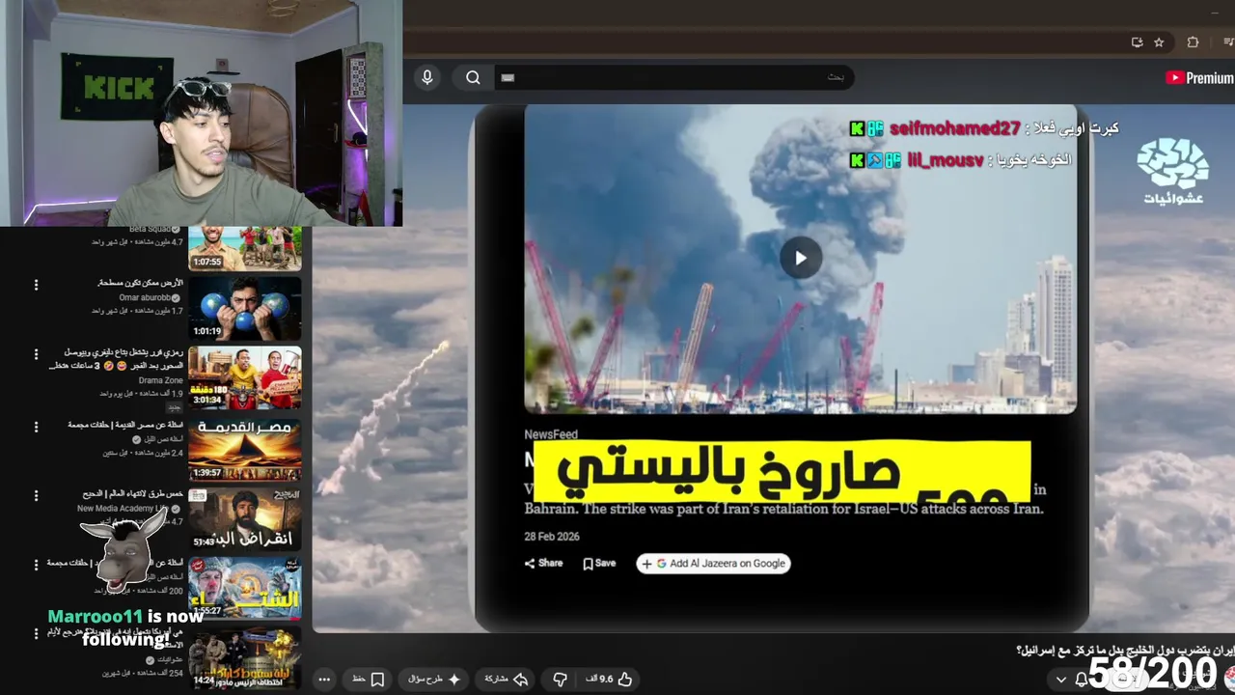Open options menu for the 14:24 video
Image resolution: width=1235 pixels, height=695 pixels.
37,633
